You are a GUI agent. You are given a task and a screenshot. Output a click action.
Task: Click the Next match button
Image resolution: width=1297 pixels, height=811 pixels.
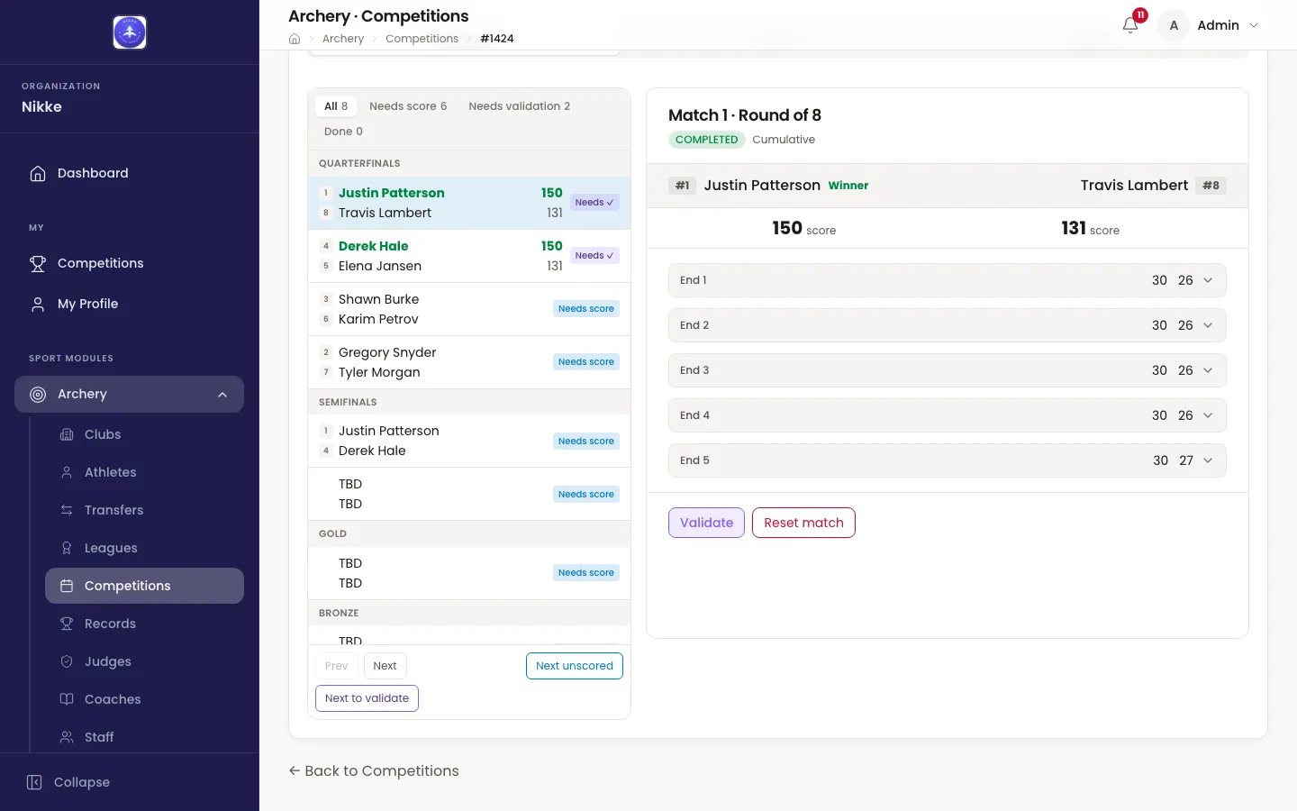tap(385, 666)
